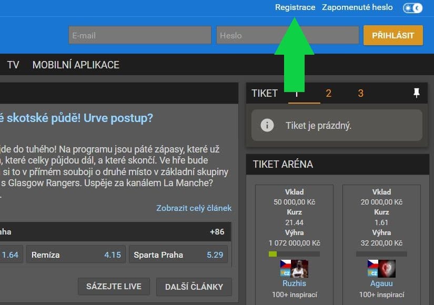Click the 20 000,00 Kč stake value
The height and width of the screenshot is (305, 434).
coord(381,202)
